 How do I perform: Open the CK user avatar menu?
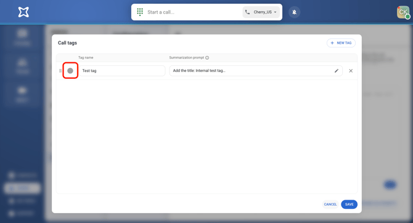pos(403,12)
